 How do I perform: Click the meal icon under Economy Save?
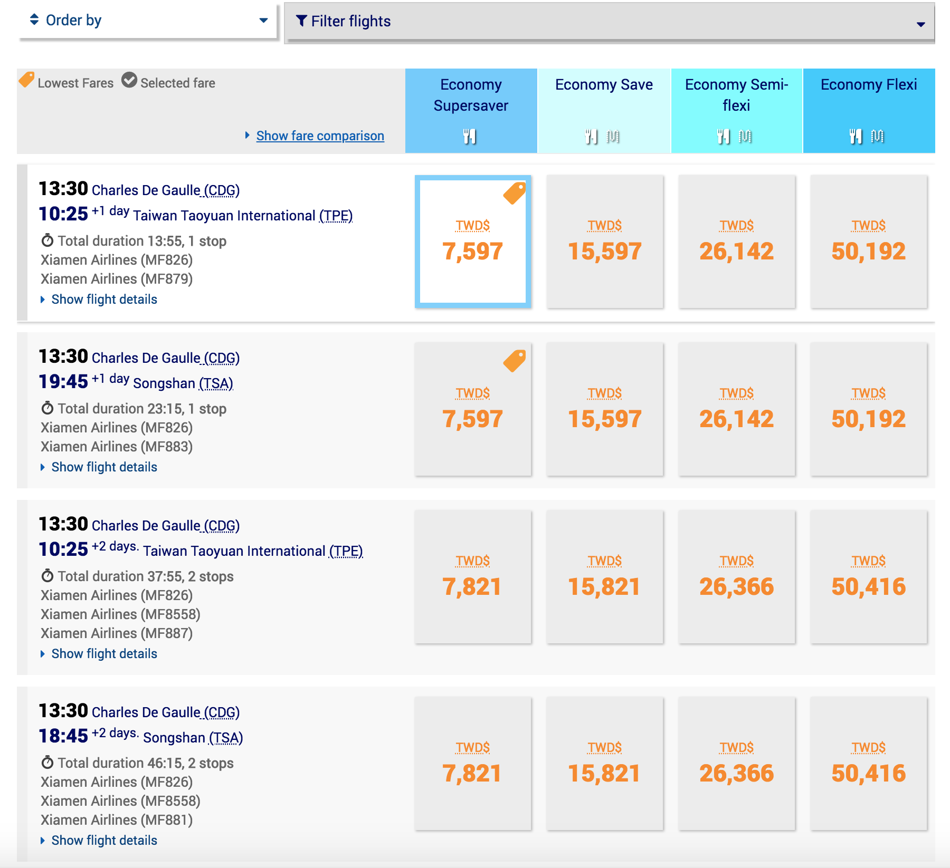pos(592,137)
